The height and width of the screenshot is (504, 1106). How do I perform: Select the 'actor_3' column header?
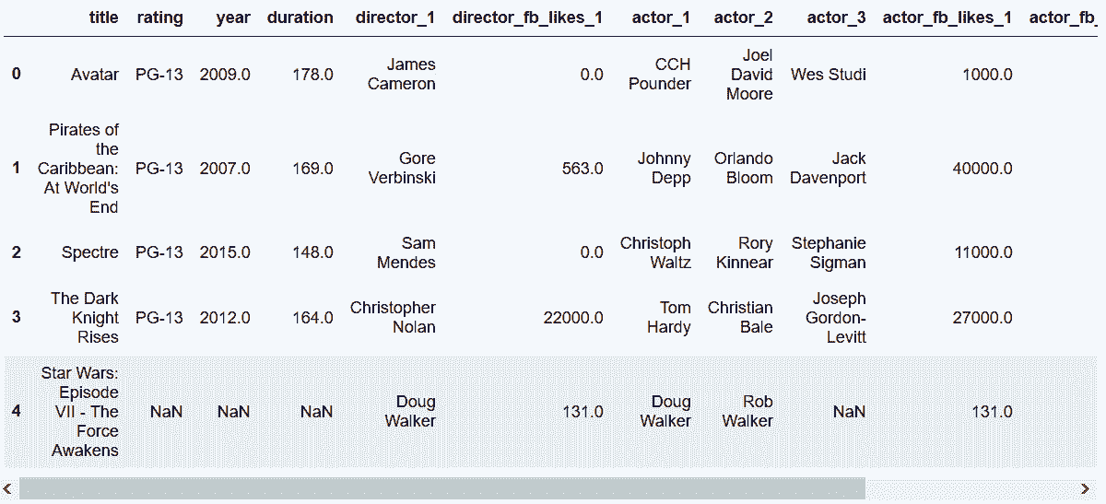point(836,18)
